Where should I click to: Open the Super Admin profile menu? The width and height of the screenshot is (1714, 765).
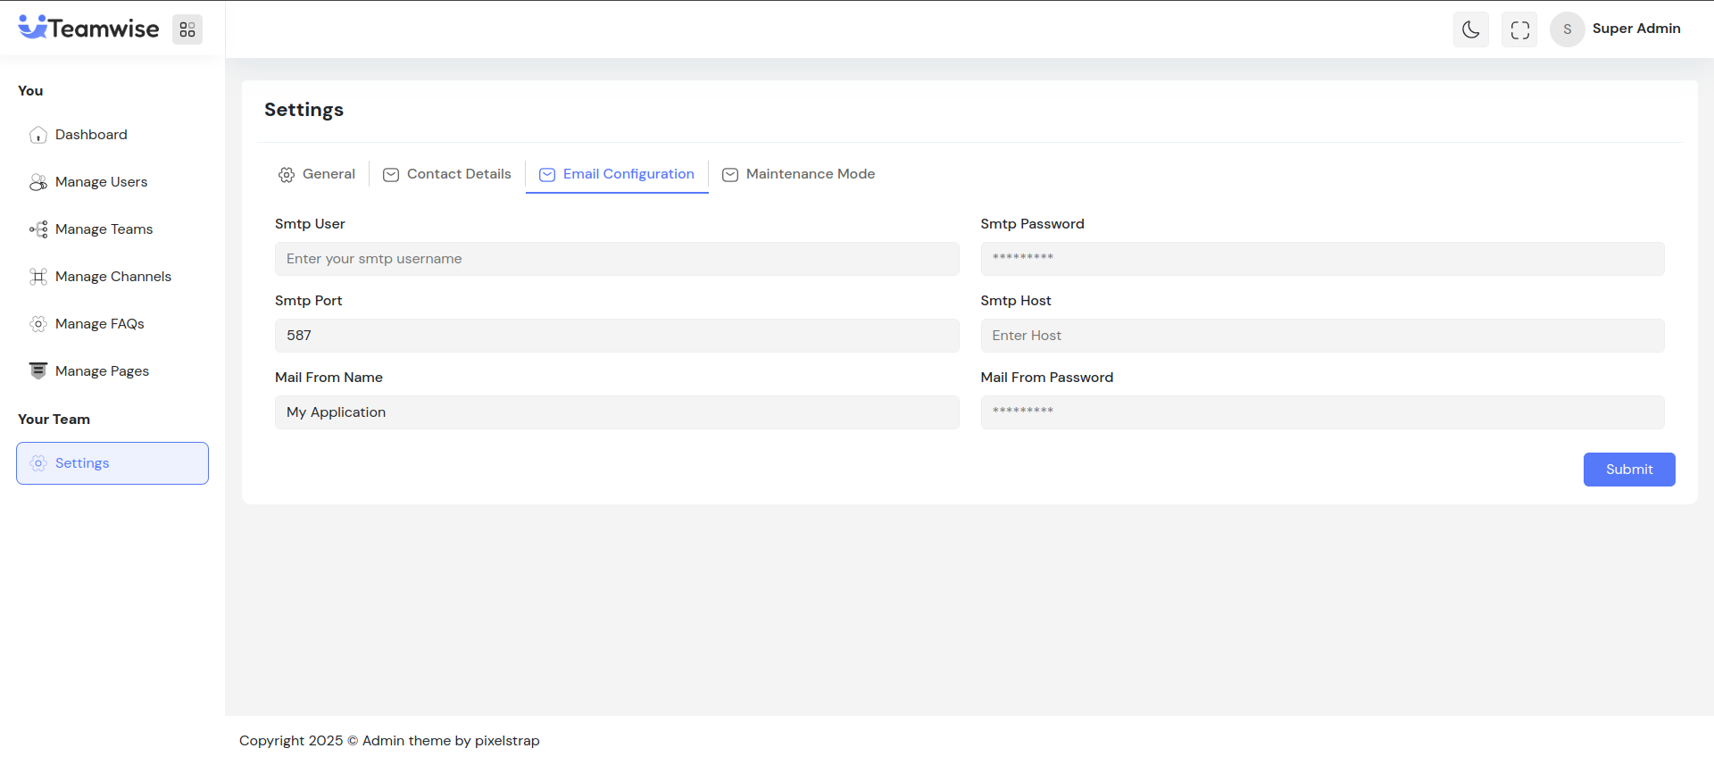pos(1617,29)
